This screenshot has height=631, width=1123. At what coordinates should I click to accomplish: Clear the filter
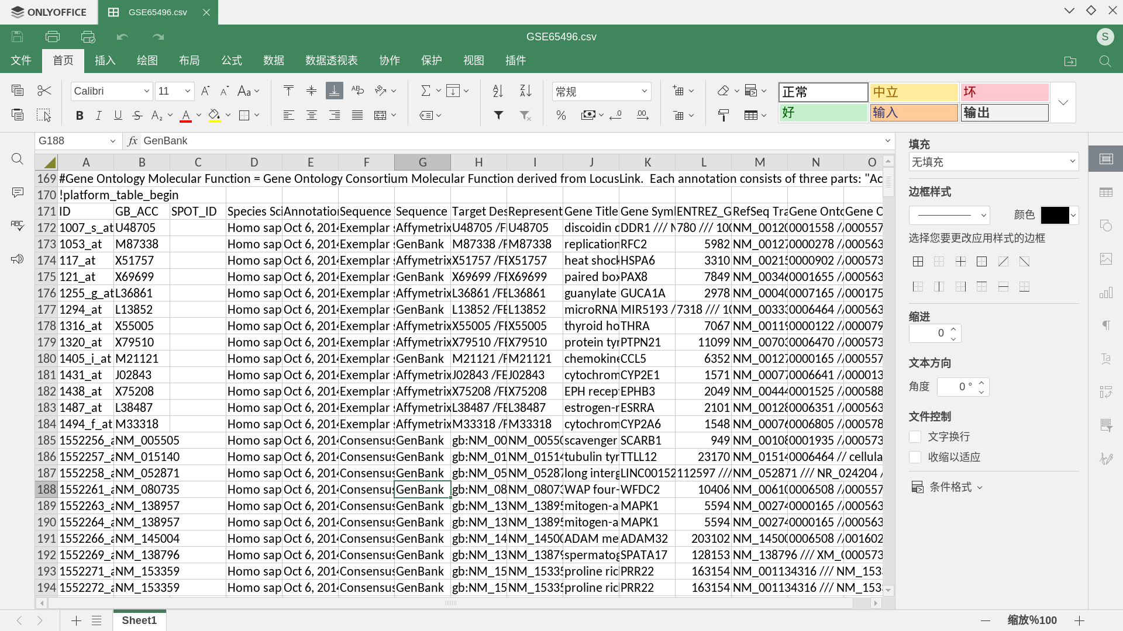click(526, 116)
